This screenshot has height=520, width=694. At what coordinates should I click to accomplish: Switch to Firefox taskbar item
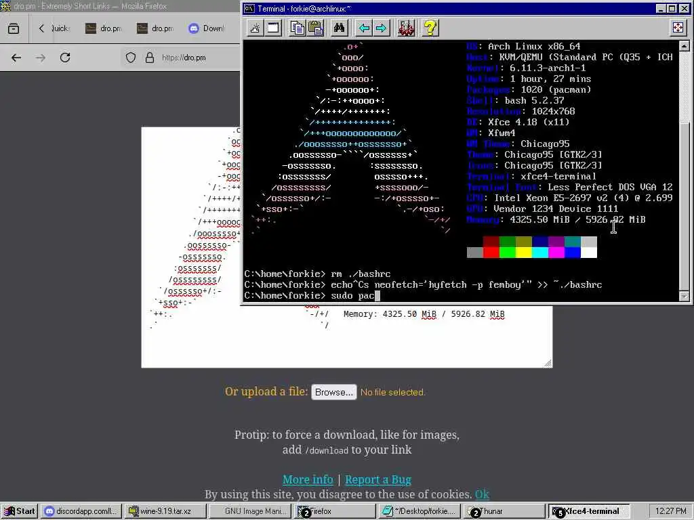334,511
